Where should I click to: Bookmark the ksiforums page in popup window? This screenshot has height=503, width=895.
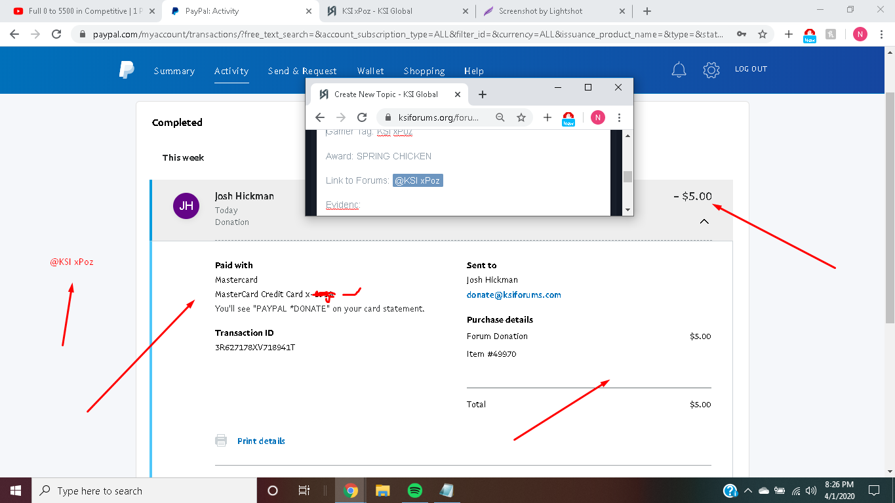pyautogui.click(x=521, y=117)
